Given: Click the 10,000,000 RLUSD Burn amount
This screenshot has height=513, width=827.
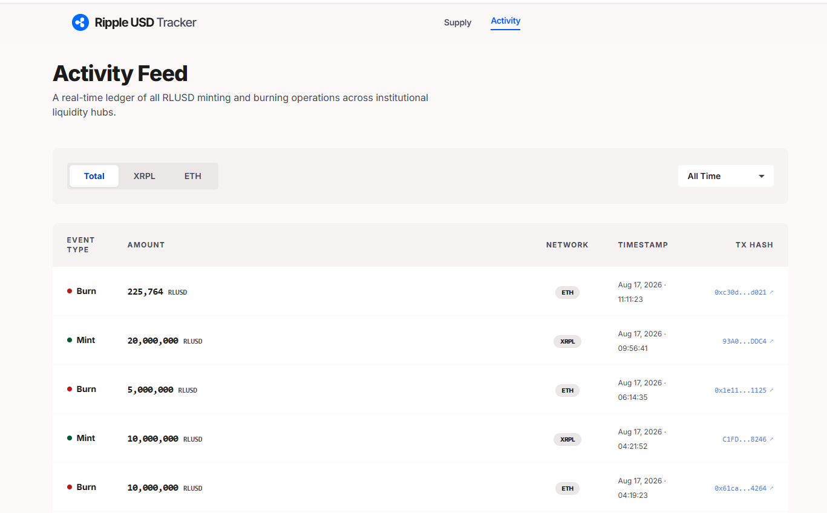Looking at the screenshot, I should pyautogui.click(x=165, y=488).
